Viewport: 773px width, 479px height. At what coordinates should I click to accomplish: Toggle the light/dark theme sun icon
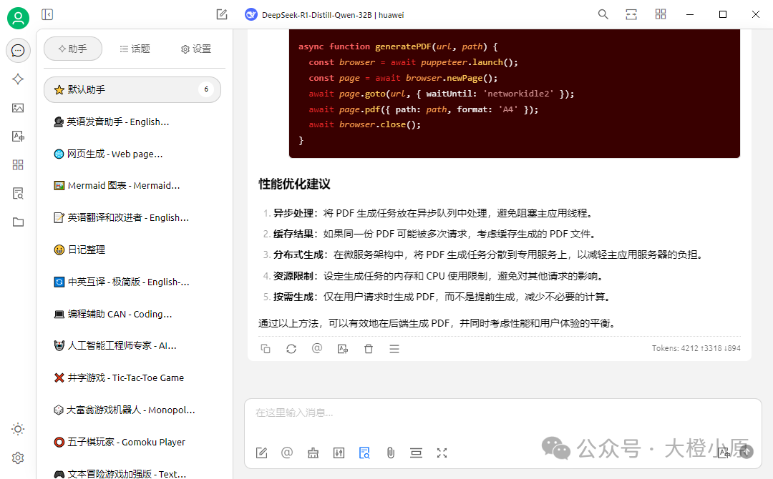coord(18,429)
